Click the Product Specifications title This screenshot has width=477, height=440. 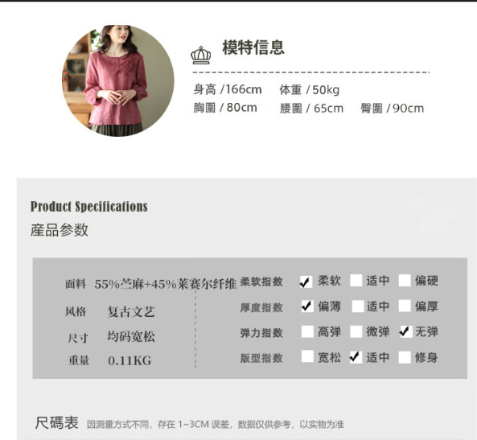click(x=88, y=207)
